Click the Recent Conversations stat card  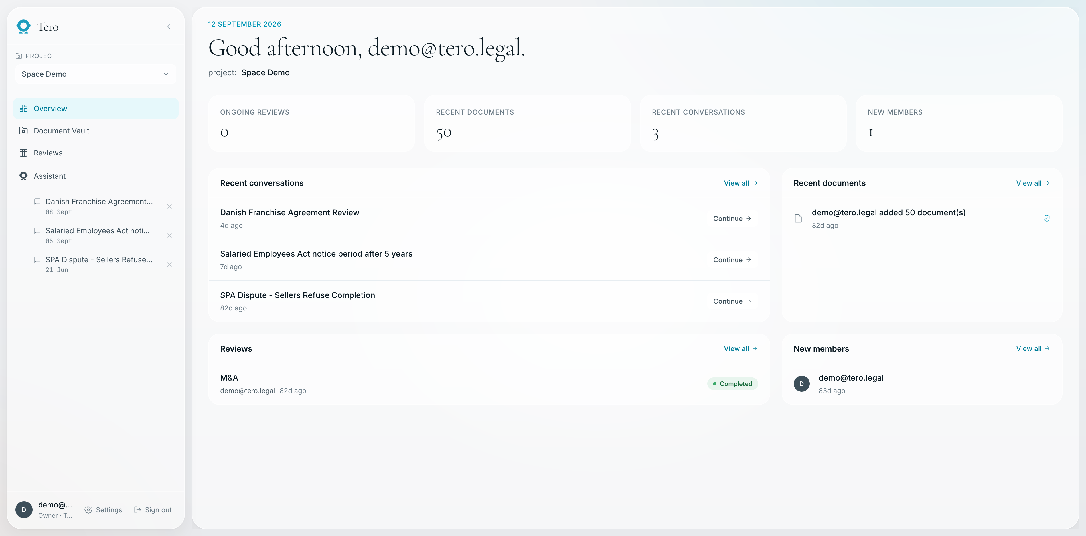tap(743, 123)
